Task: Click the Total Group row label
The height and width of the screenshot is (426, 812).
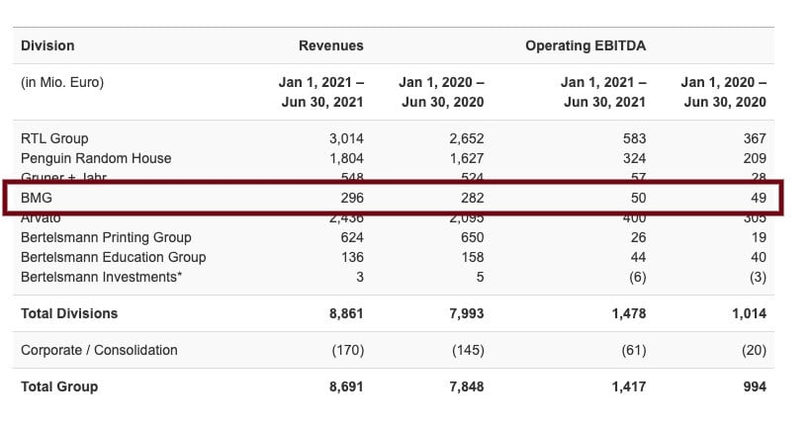Action: pyautogui.click(x=59, y=386)
